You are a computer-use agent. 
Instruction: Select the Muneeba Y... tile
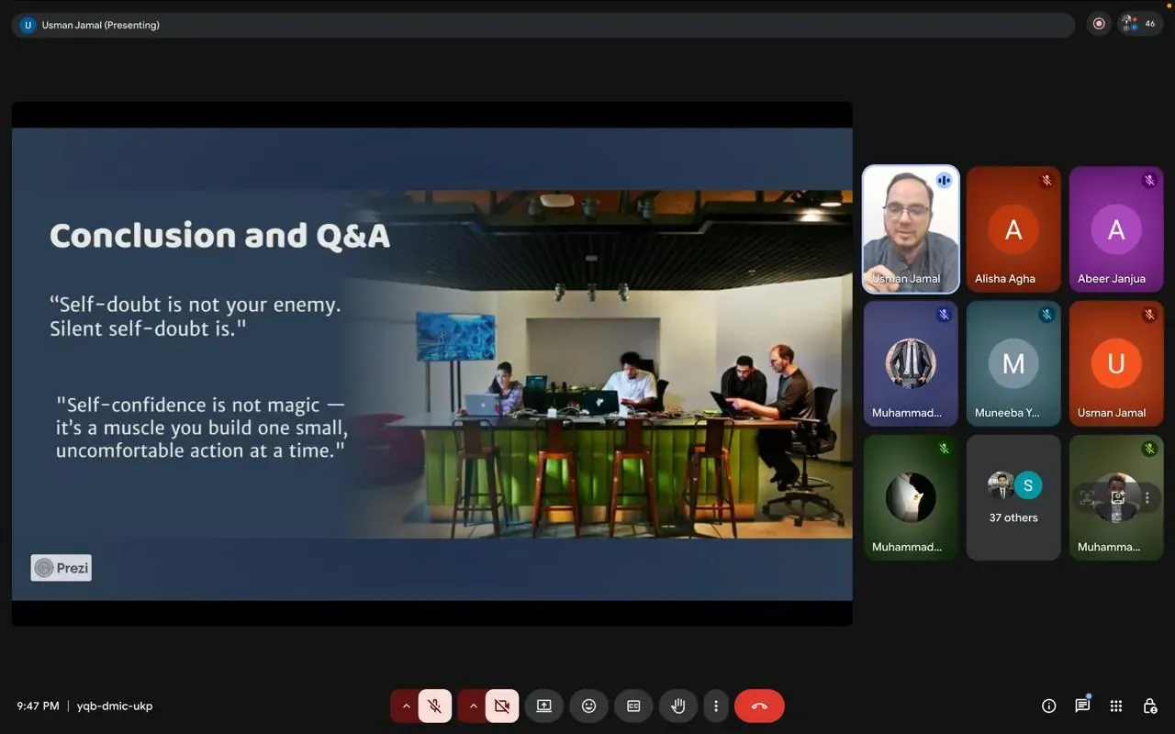click(1013, 363)
